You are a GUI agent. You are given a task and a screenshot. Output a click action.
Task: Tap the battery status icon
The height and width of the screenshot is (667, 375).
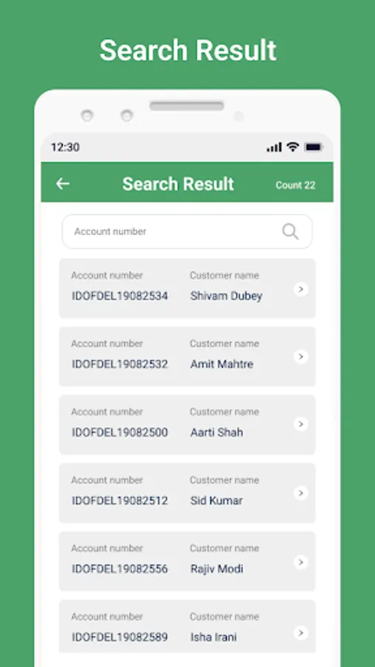point(313,147)
